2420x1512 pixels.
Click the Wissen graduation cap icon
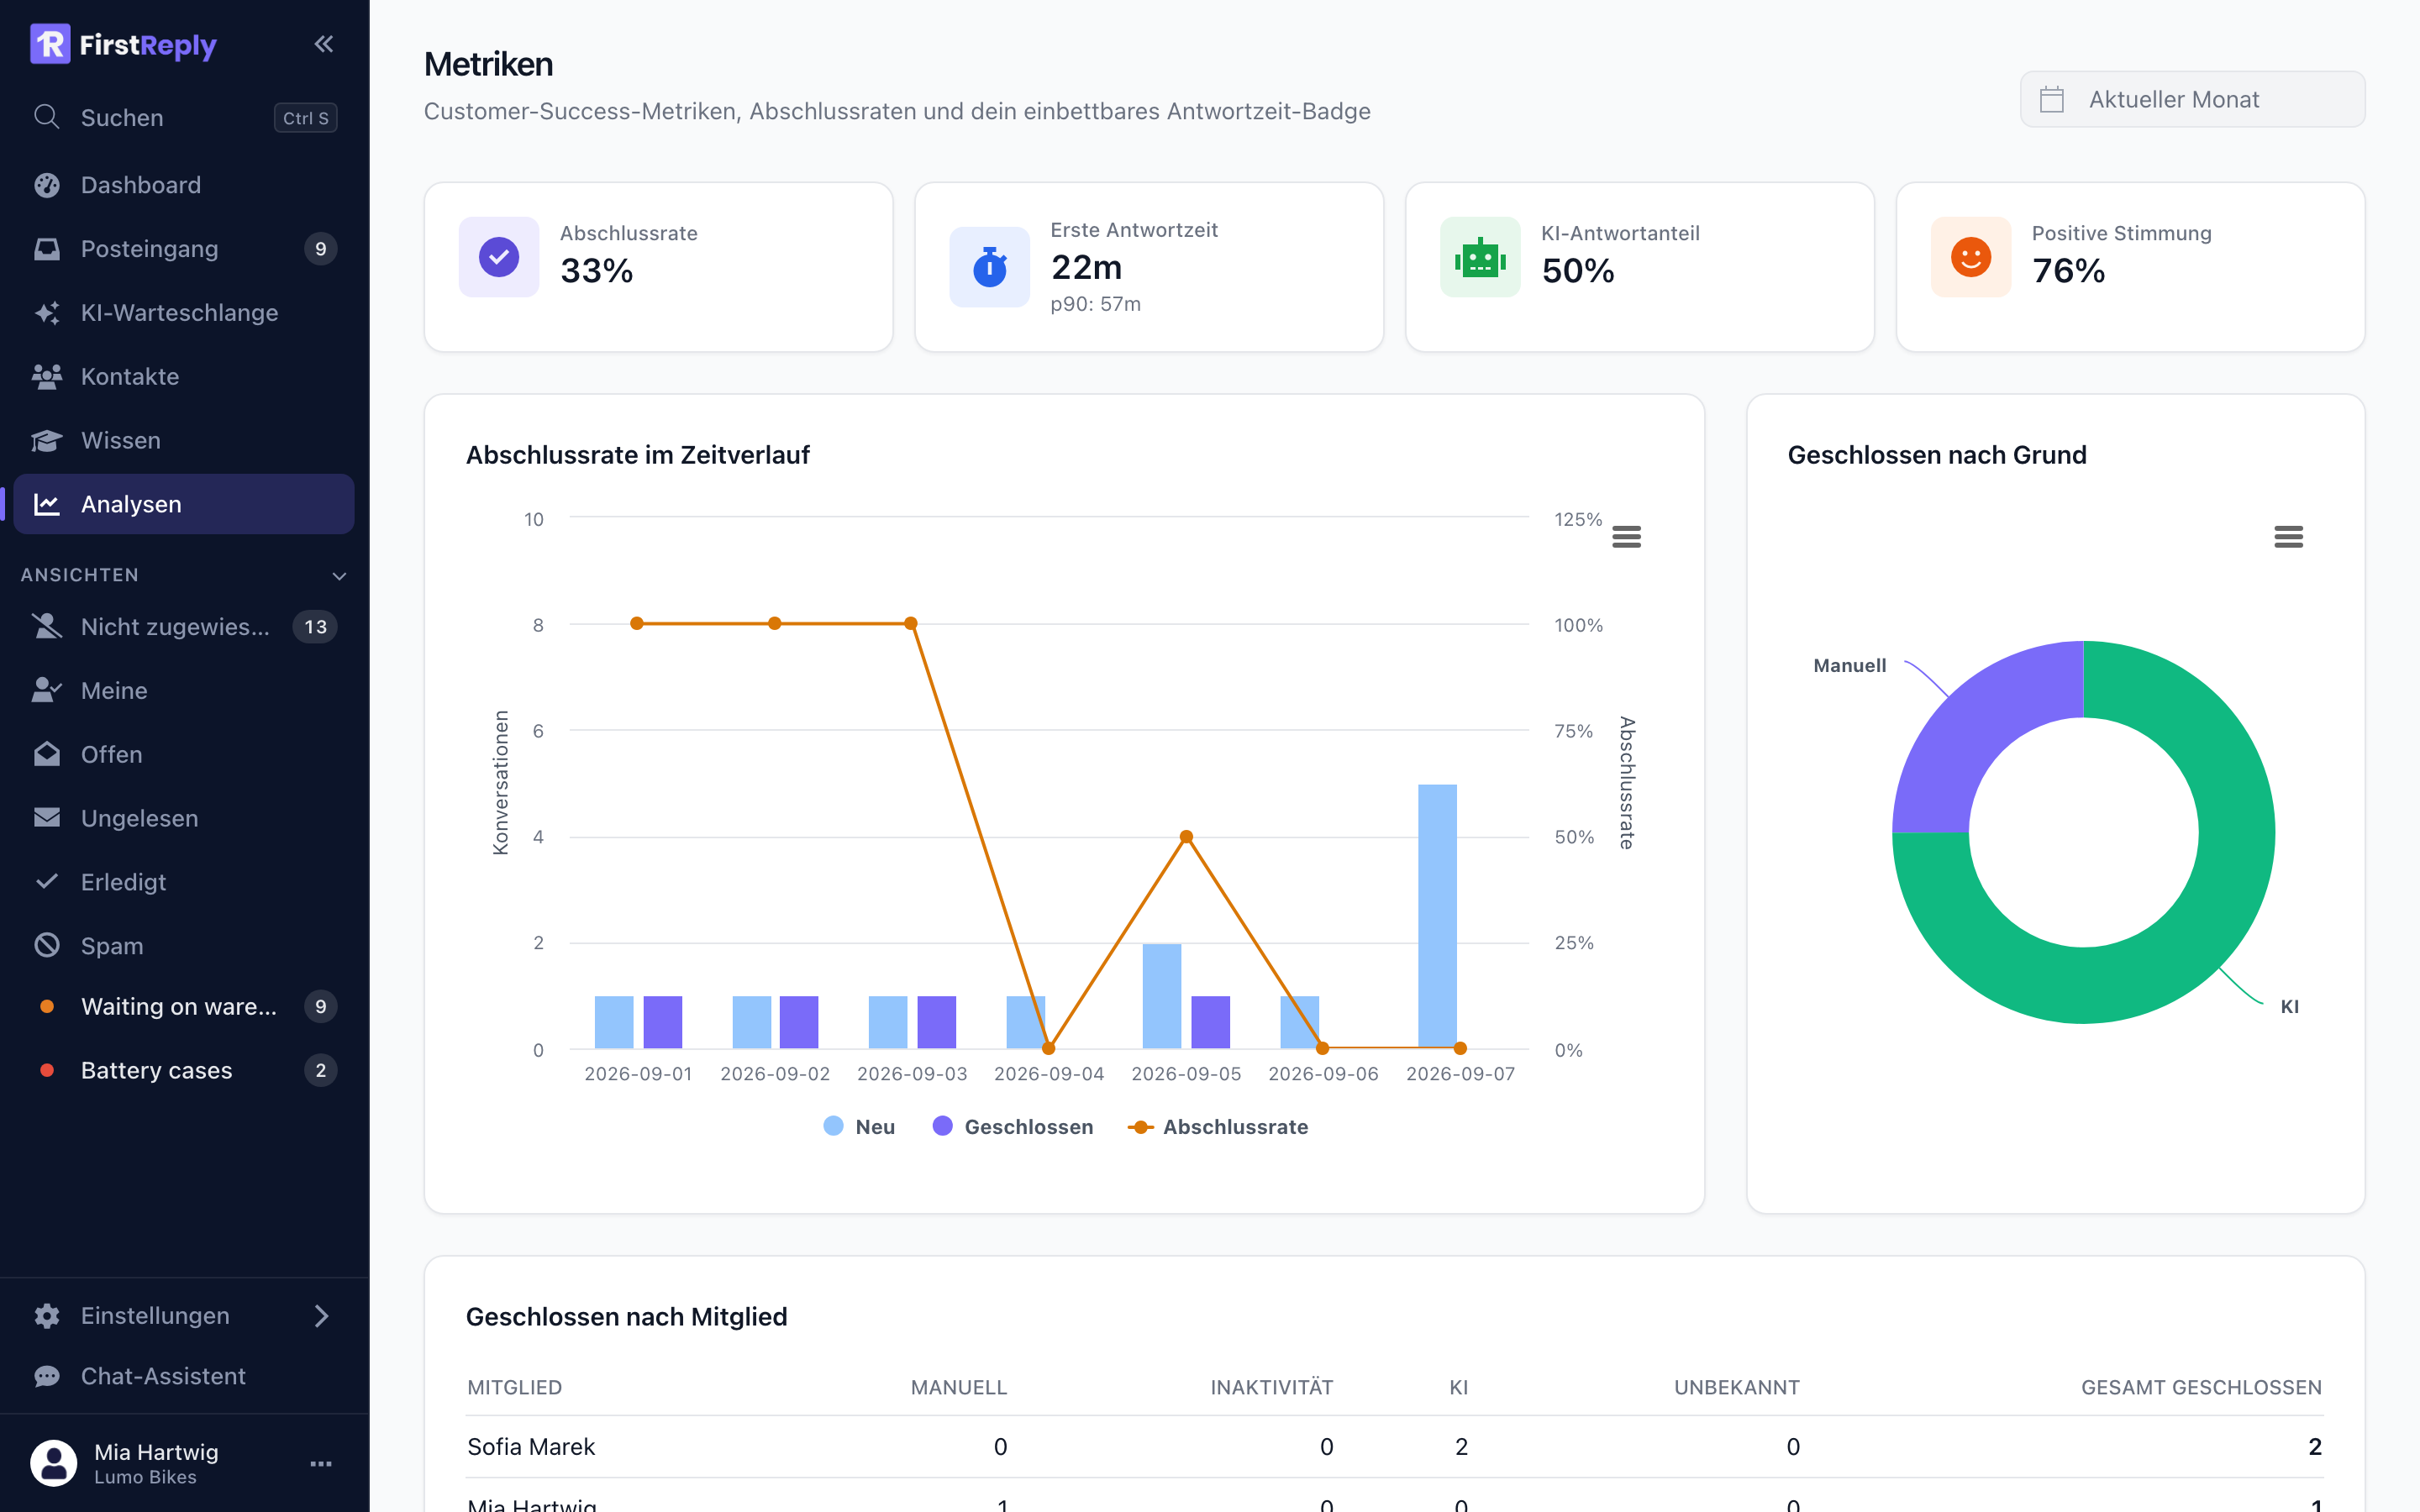click(46, 441)
